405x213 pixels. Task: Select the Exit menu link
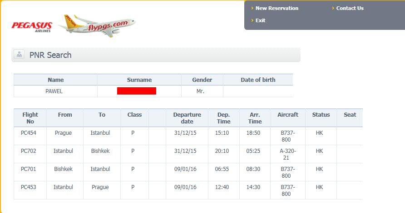click(x=260, y=20)
